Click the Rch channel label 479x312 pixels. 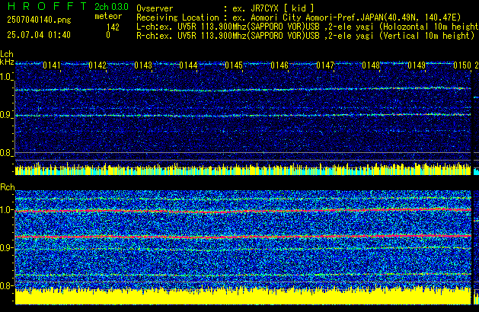8,187
